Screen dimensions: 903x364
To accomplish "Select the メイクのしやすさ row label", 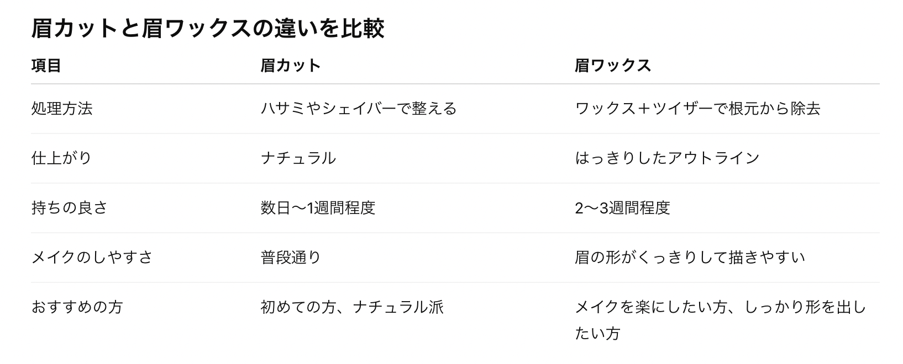I will [x=92, y=257].
